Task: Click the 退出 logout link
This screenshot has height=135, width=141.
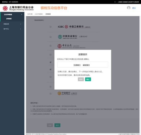Action: pos(134,8)
